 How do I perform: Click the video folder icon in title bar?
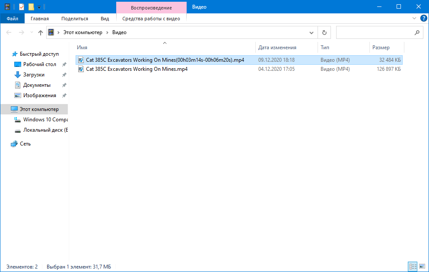pyautogui.click(x=7, y=6)
